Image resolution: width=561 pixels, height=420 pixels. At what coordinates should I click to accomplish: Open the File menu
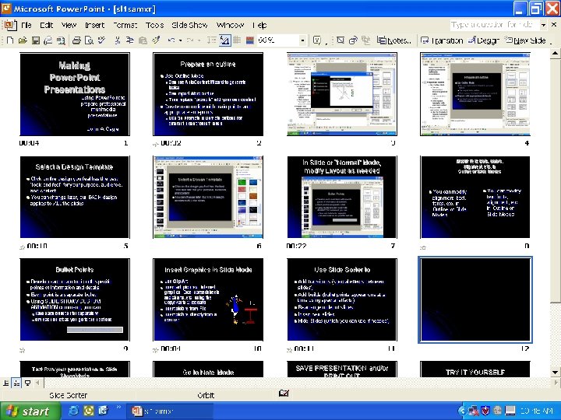point(26,25)
